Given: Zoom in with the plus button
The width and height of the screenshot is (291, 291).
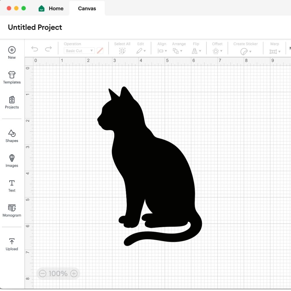Looking at the screenshot, I should 74,273.
